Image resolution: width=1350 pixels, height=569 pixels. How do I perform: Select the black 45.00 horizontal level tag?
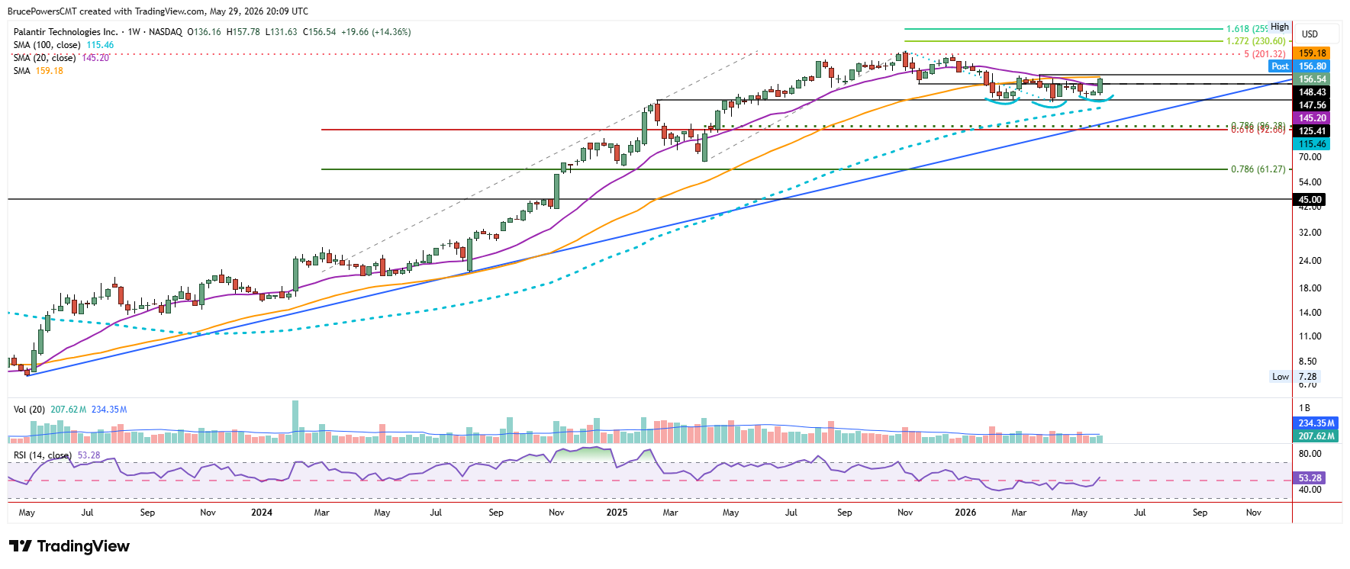[x=1310, y=200]
